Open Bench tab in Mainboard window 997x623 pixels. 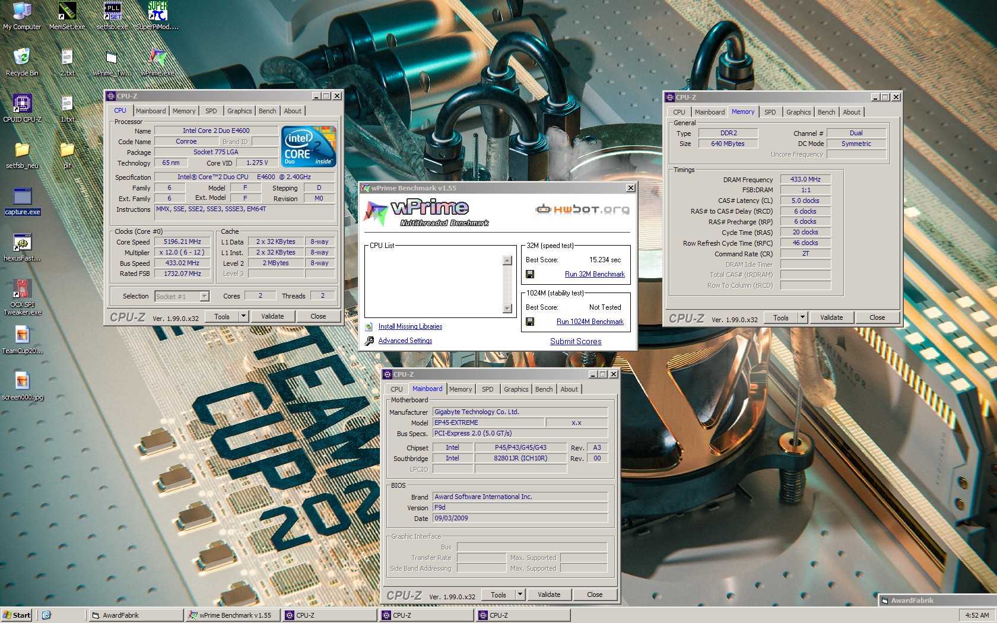tap(544, 389)
